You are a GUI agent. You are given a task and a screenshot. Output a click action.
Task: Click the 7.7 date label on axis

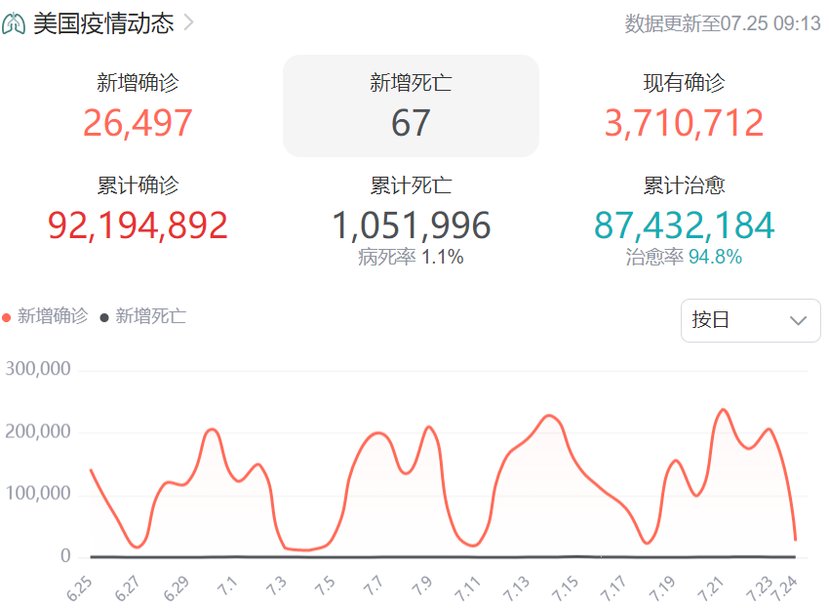click(374, 587)
